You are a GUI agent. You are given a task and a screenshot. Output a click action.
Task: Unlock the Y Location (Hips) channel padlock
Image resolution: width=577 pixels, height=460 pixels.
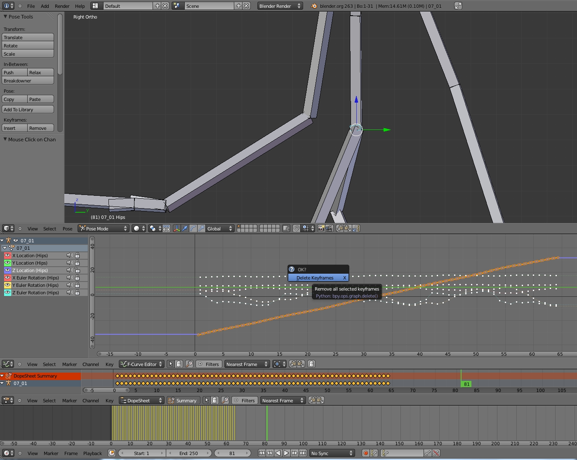pos(78,263)
